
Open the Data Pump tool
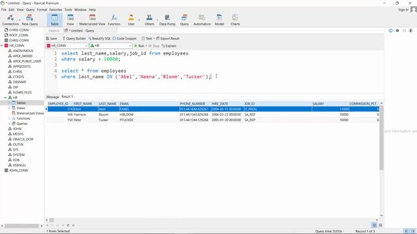tap(167, 20)
